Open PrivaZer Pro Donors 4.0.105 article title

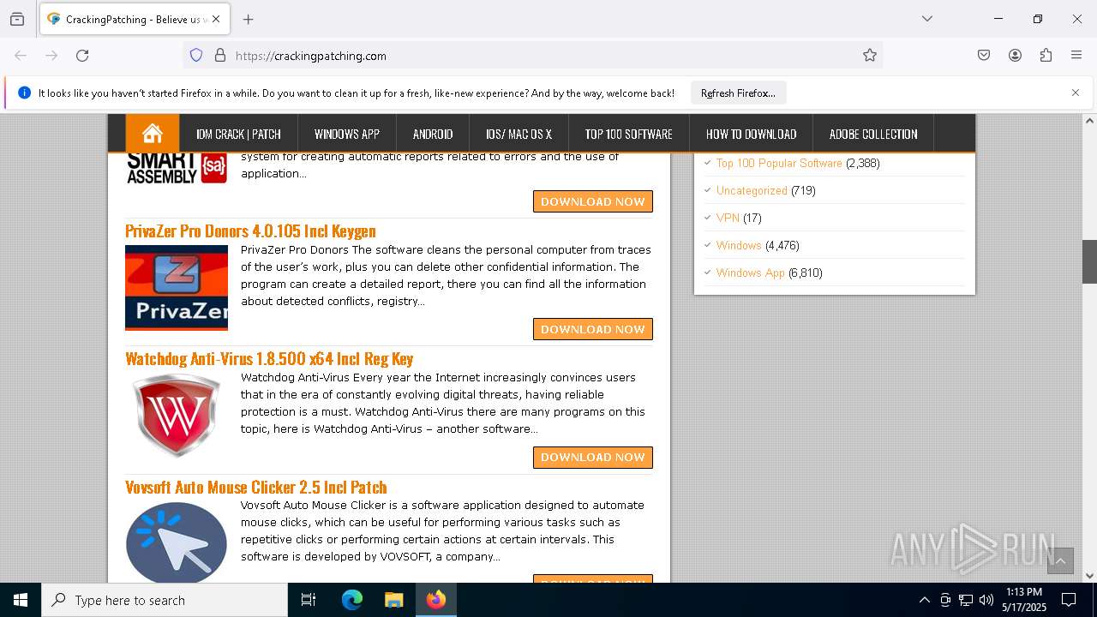[250, 231]
